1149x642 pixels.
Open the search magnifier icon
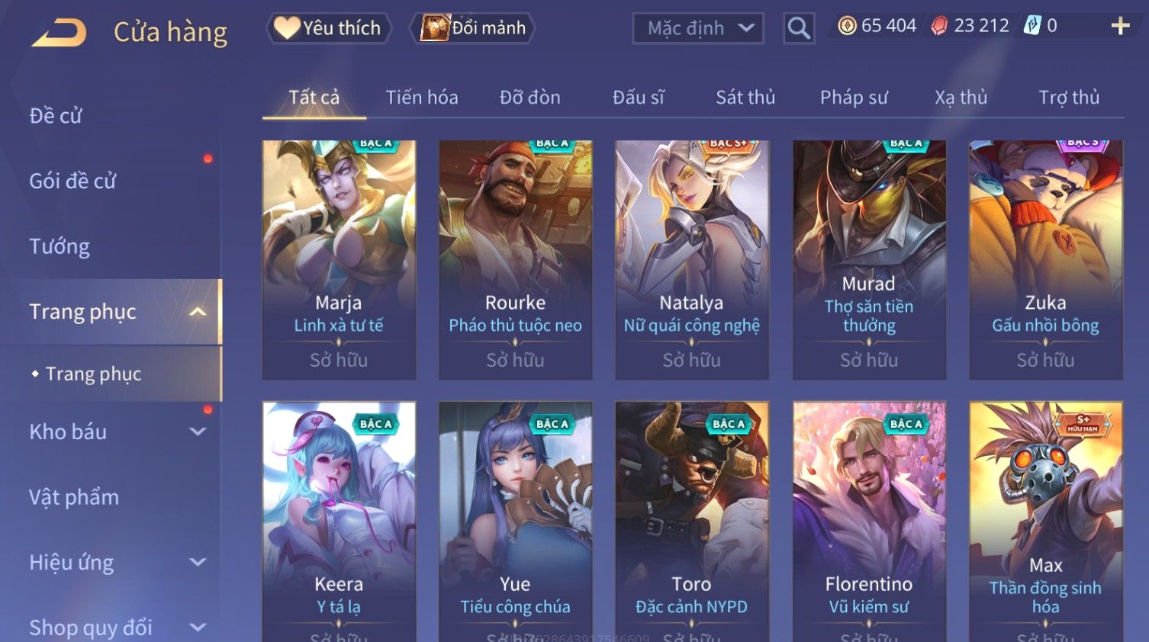tap(799, 28)
